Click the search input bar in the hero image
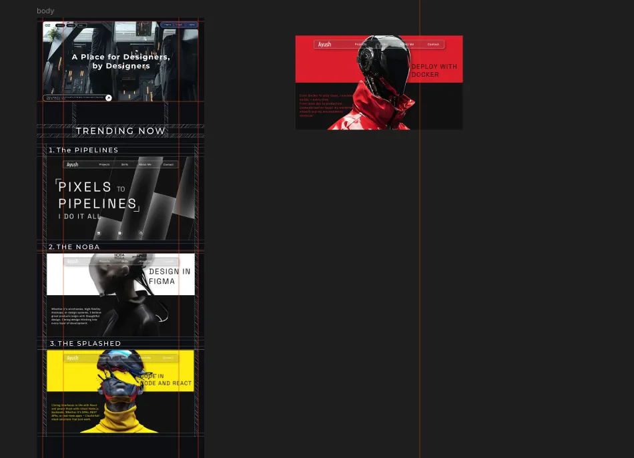 (x=77, y=98)
